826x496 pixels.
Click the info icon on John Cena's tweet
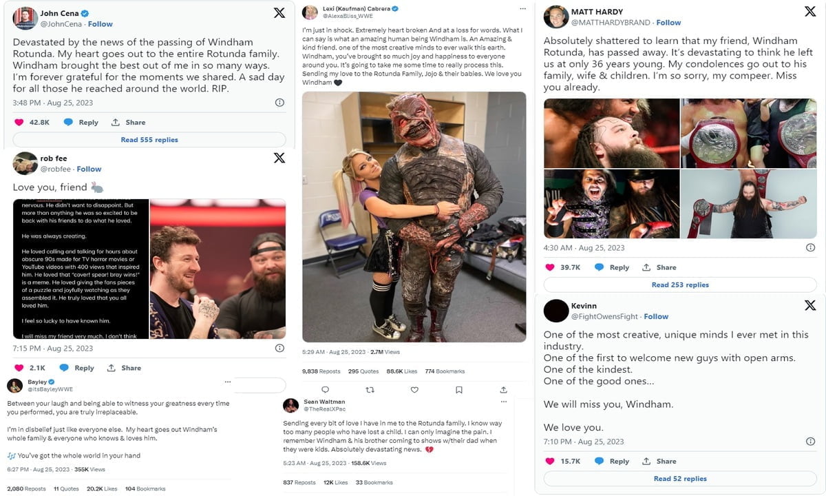pyautogui.click(x=279, y=103)
